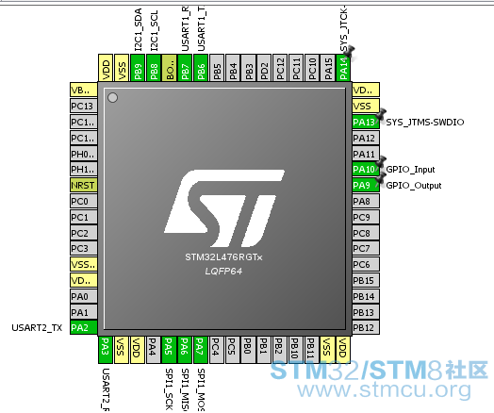
Task: Click the USART2_TX signal label
Action: 37,328
